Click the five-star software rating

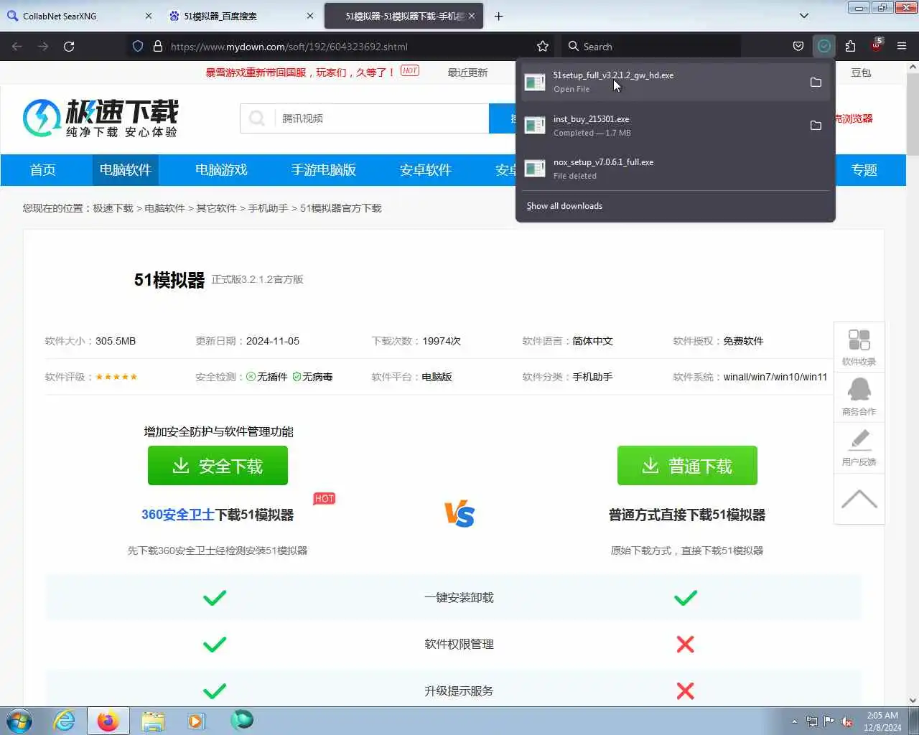pyautogui.click(x=116, y=377)
